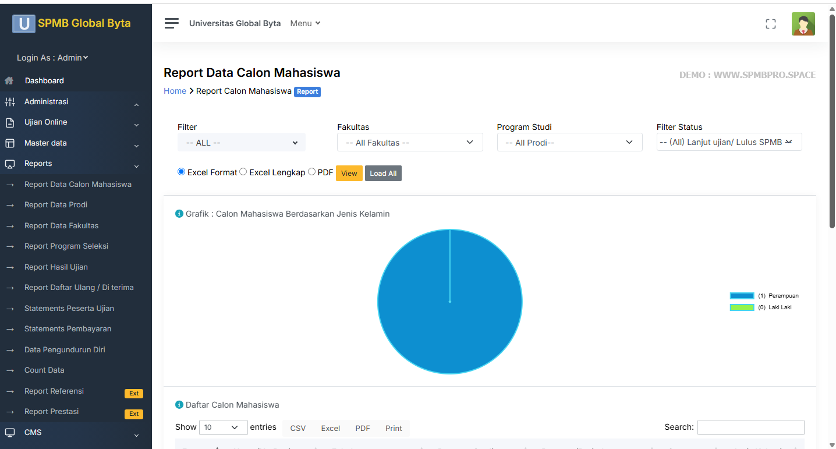The height and width of the screenshot is (449, 836).
Task: Click the hamburger menu icon
Action: click(x=171, y=23)
